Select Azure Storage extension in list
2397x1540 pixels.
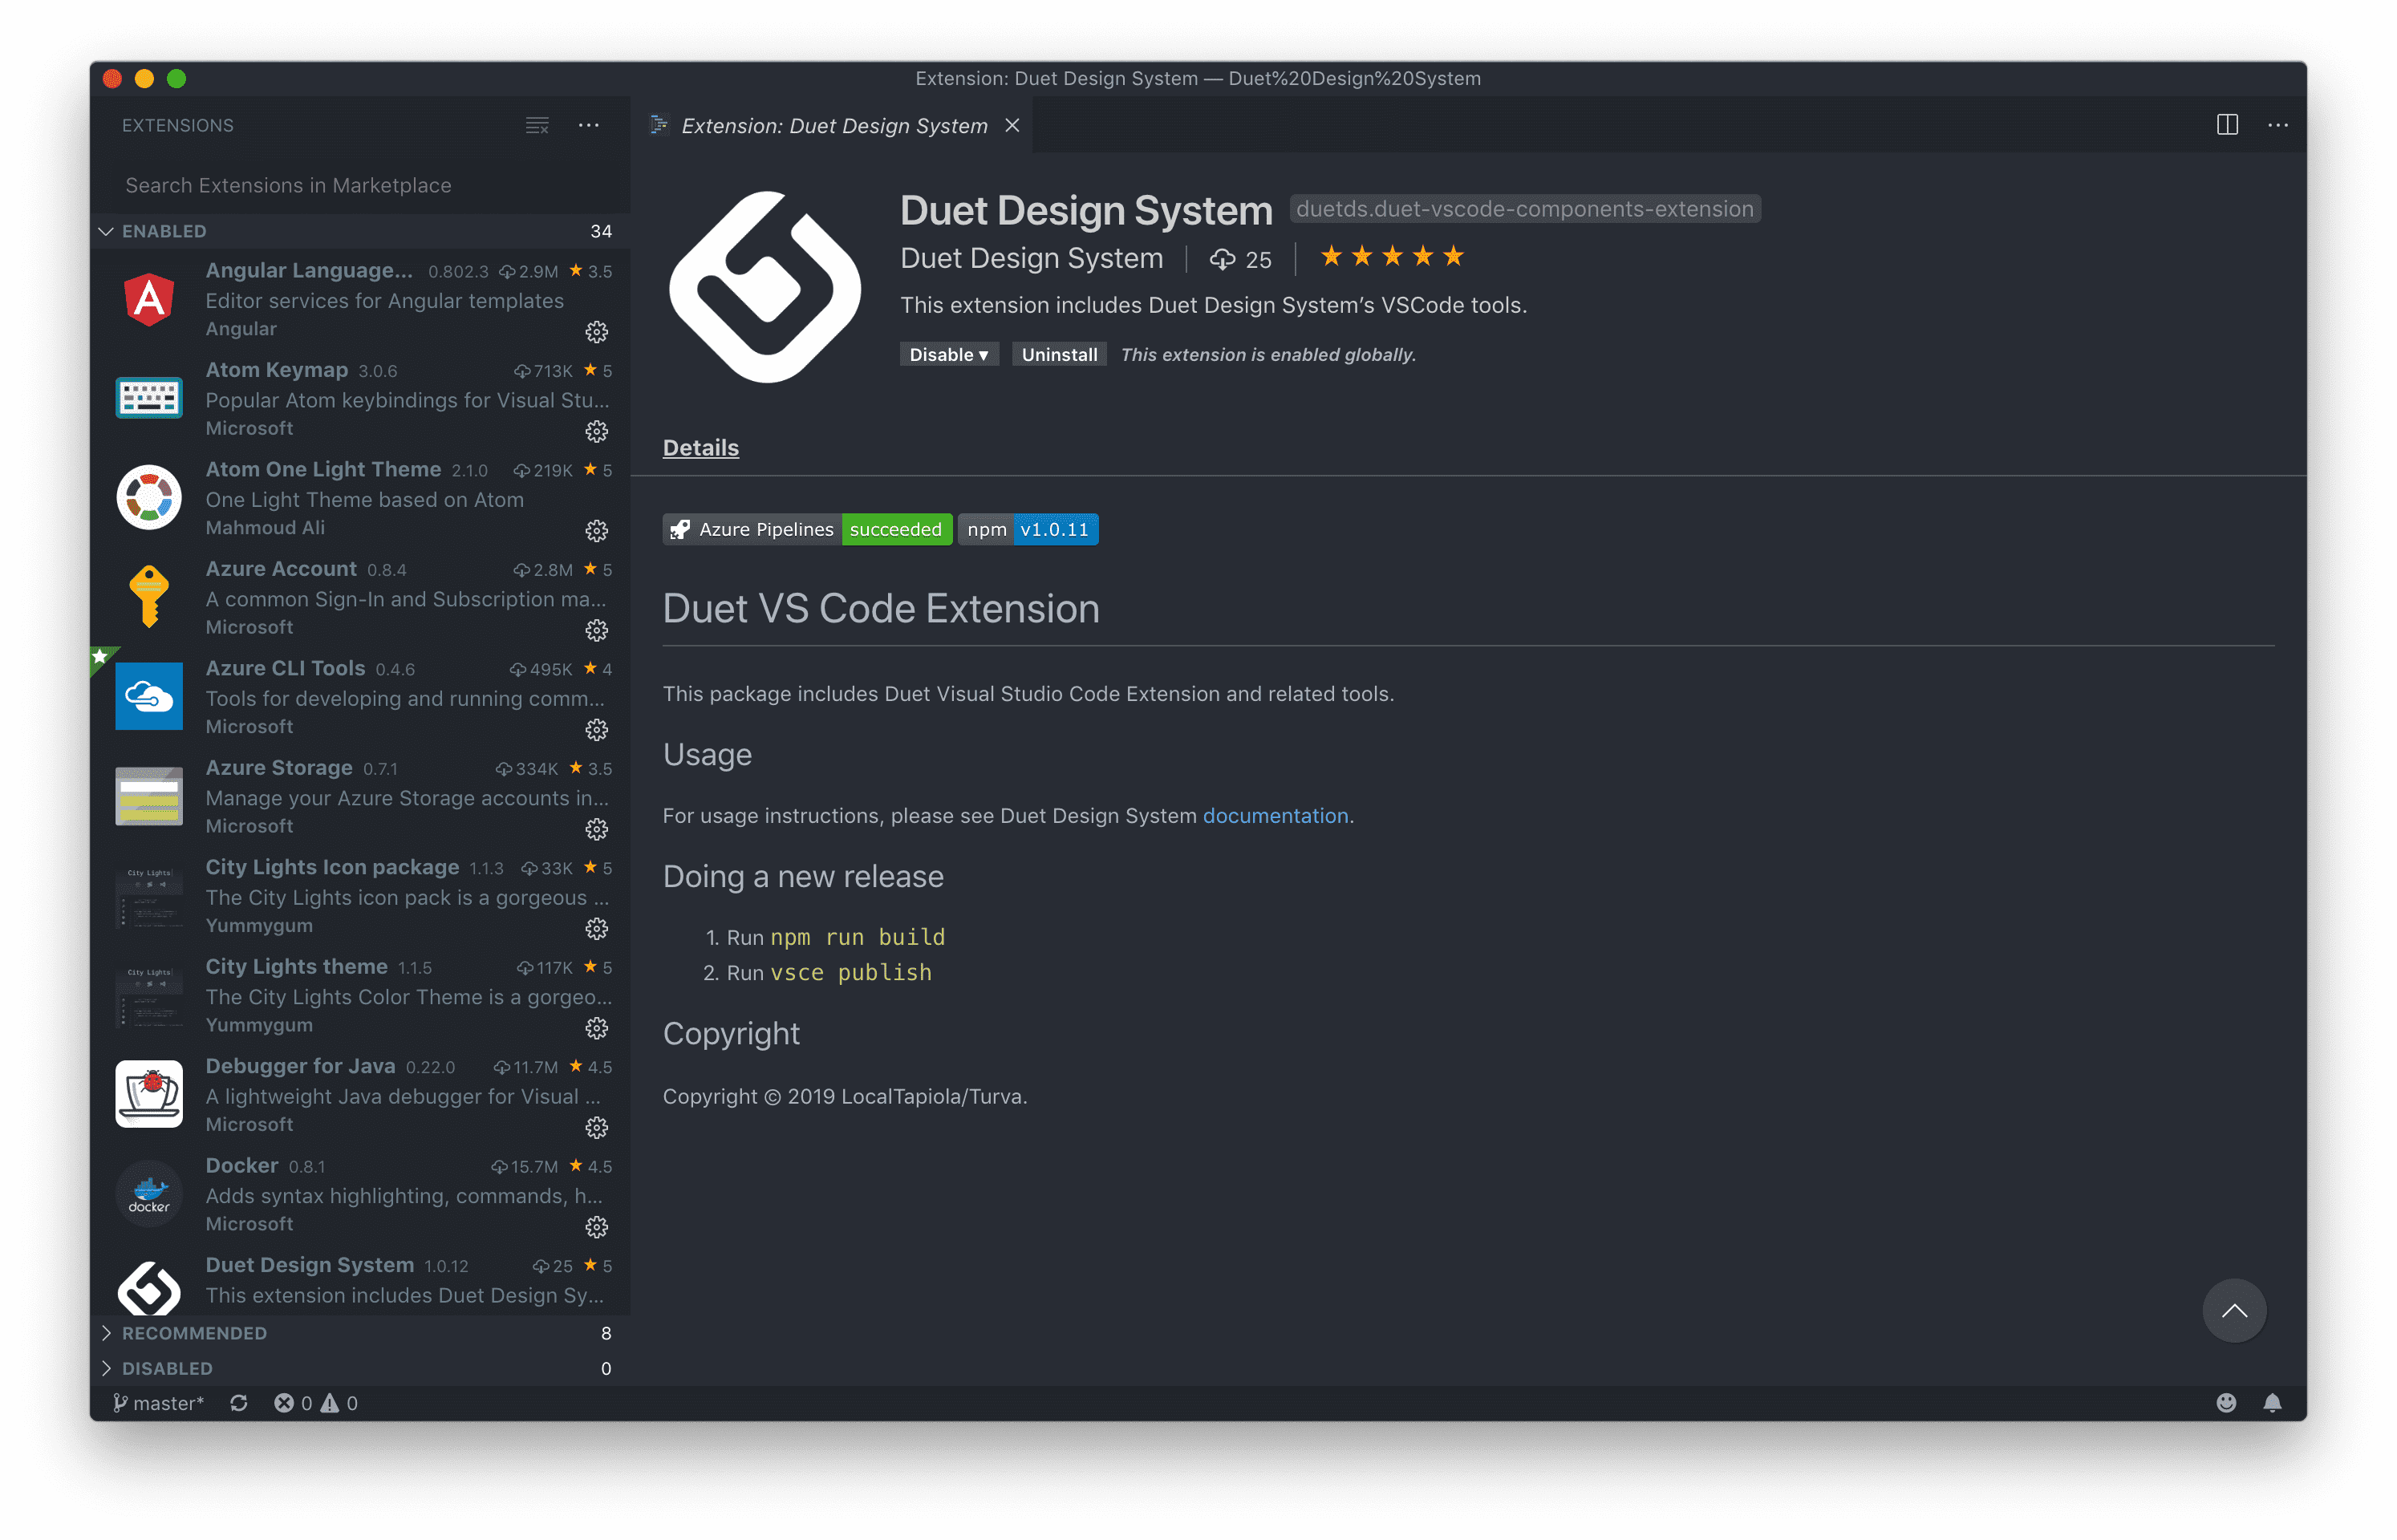(x=360, y=796)
